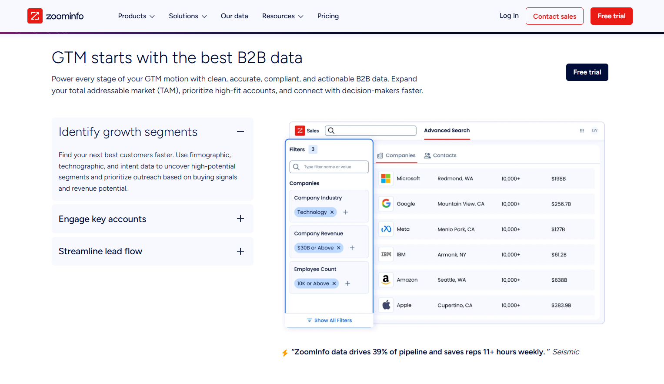Click the IBM logo icon
Image resolution: width=664 pixels, height=384 pixels.
[x=386, y=254]
